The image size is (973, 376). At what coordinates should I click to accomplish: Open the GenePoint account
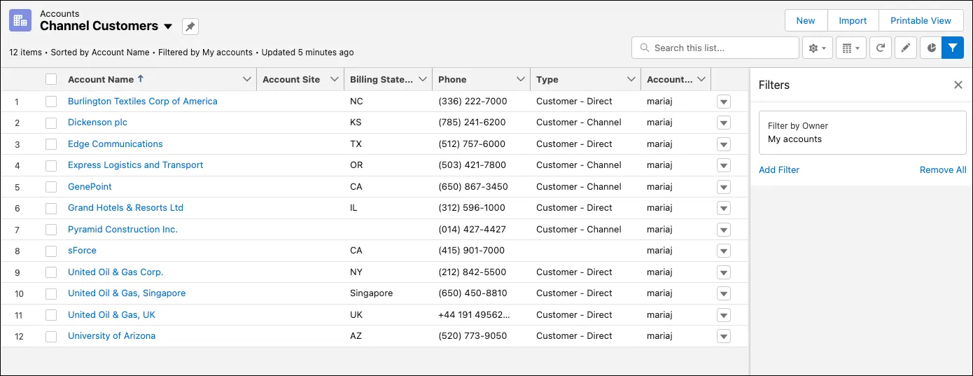pyautogui.click(x=90, y=187)
